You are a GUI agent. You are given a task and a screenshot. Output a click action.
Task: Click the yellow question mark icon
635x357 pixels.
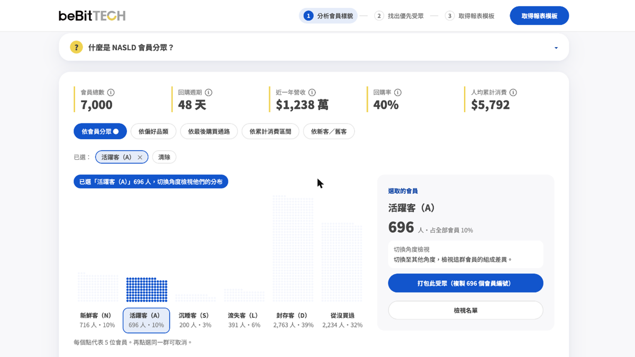point(76,47)
